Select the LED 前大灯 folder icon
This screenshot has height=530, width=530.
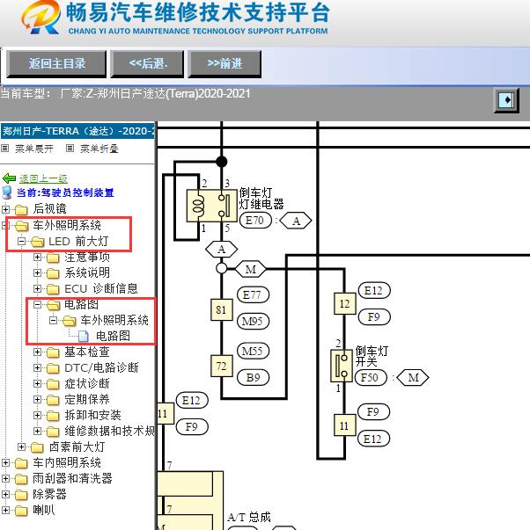tap(37, 242)
